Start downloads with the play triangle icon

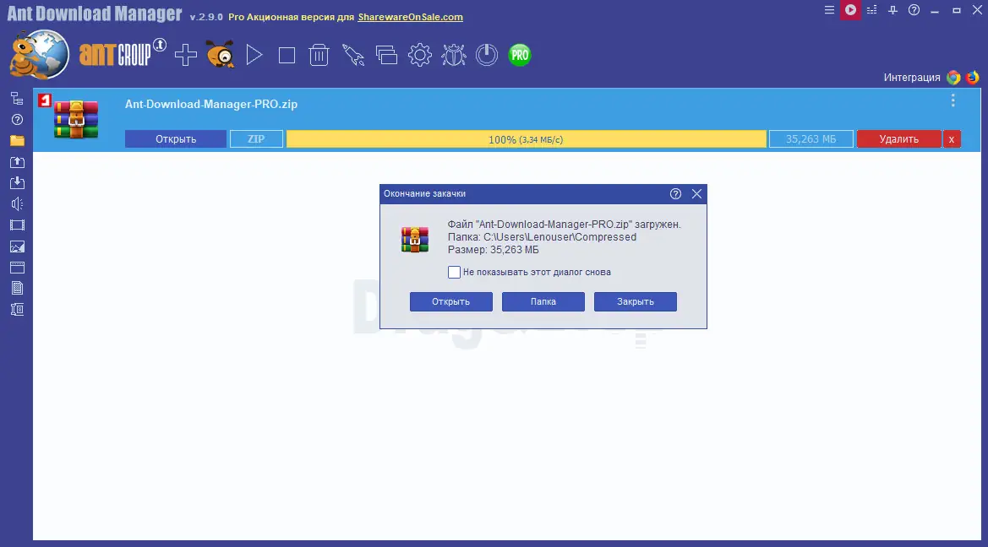pyautogui.click(x=254, y=55)
